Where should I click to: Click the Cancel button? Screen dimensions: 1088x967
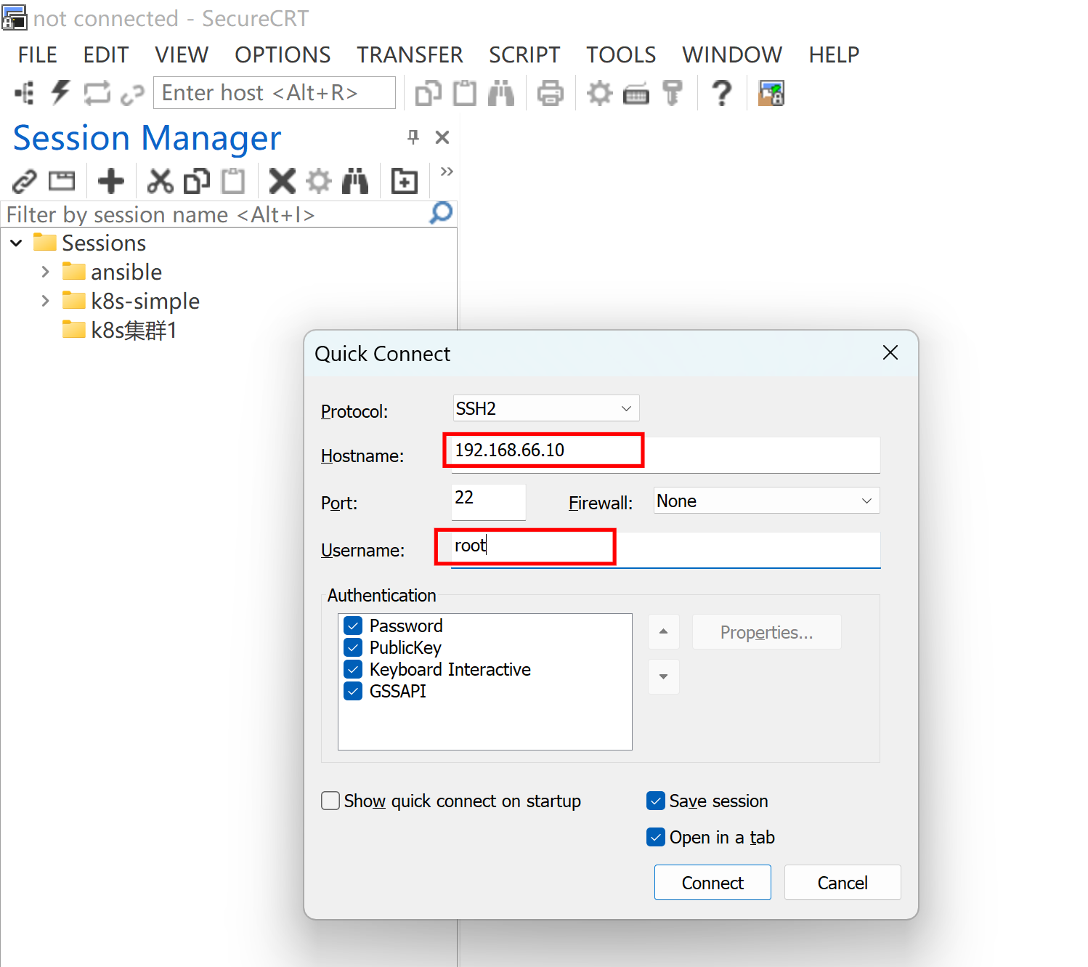pos(843,883)
